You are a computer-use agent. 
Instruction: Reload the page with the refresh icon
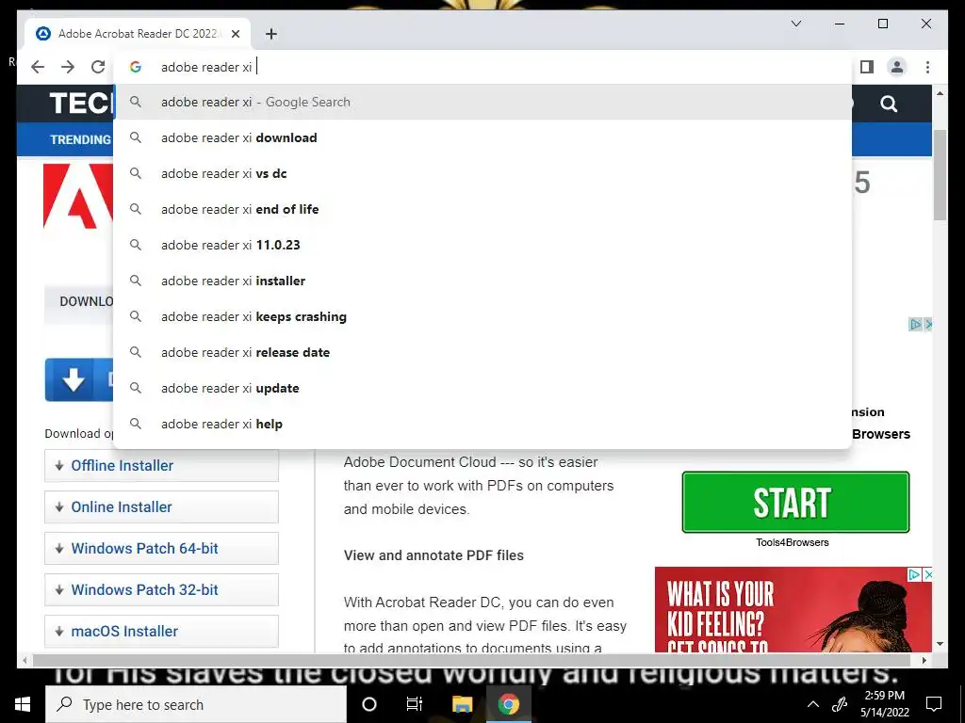[x=98, y=67]
